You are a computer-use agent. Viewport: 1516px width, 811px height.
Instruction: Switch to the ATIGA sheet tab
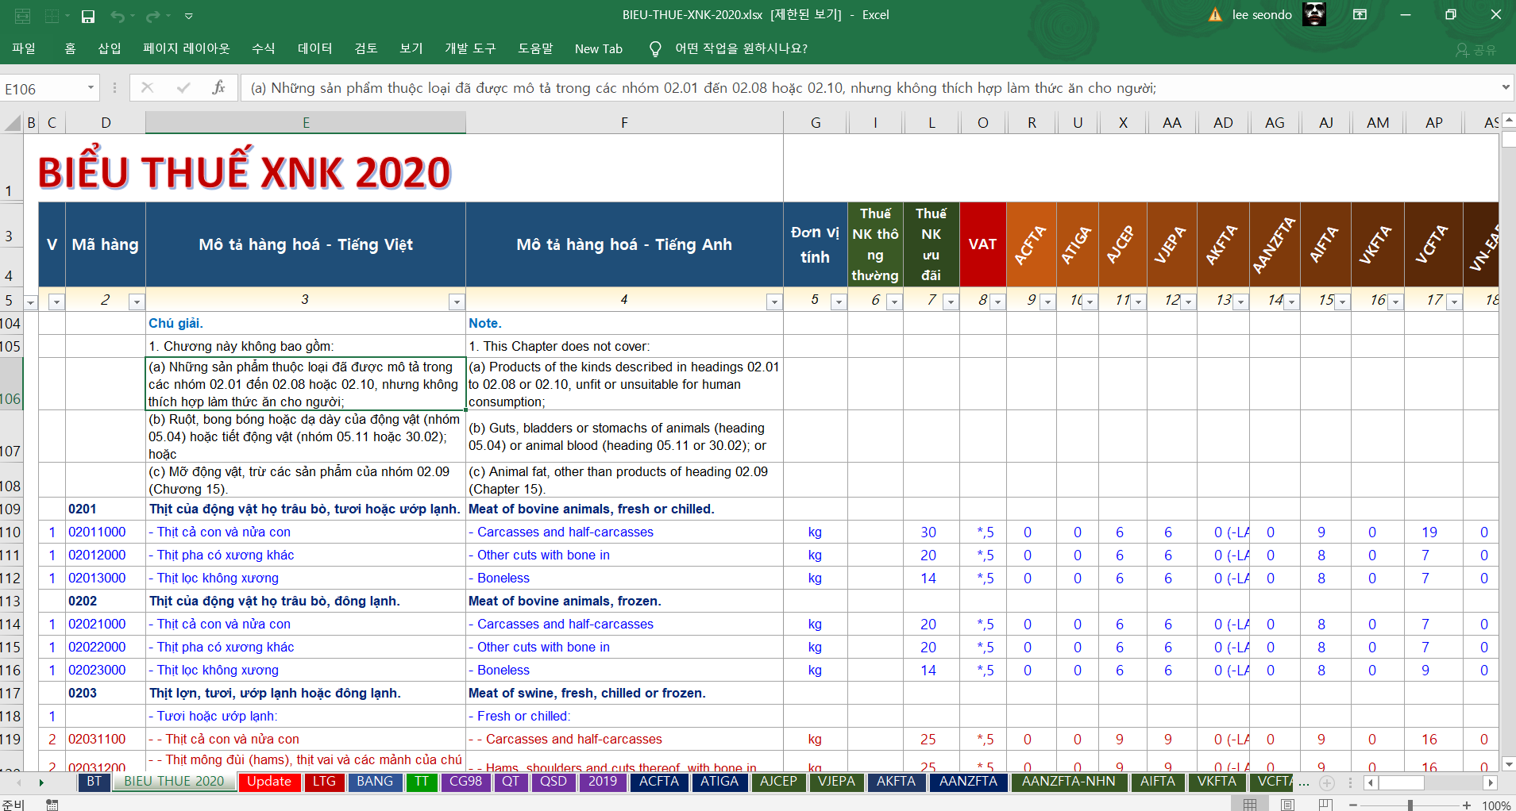point(719,782)
